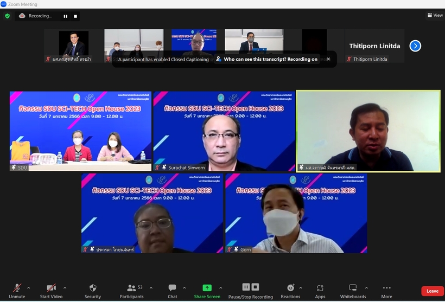Pause recording from top-left indicator
Image resolution: width=445 pixels, height=302 pixels.
click(66, 16)
